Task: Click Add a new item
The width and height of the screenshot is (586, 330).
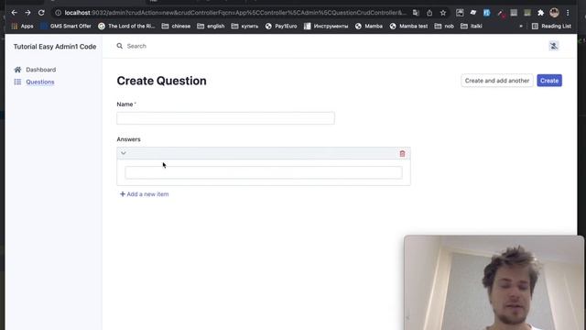Action: [145, 194]
